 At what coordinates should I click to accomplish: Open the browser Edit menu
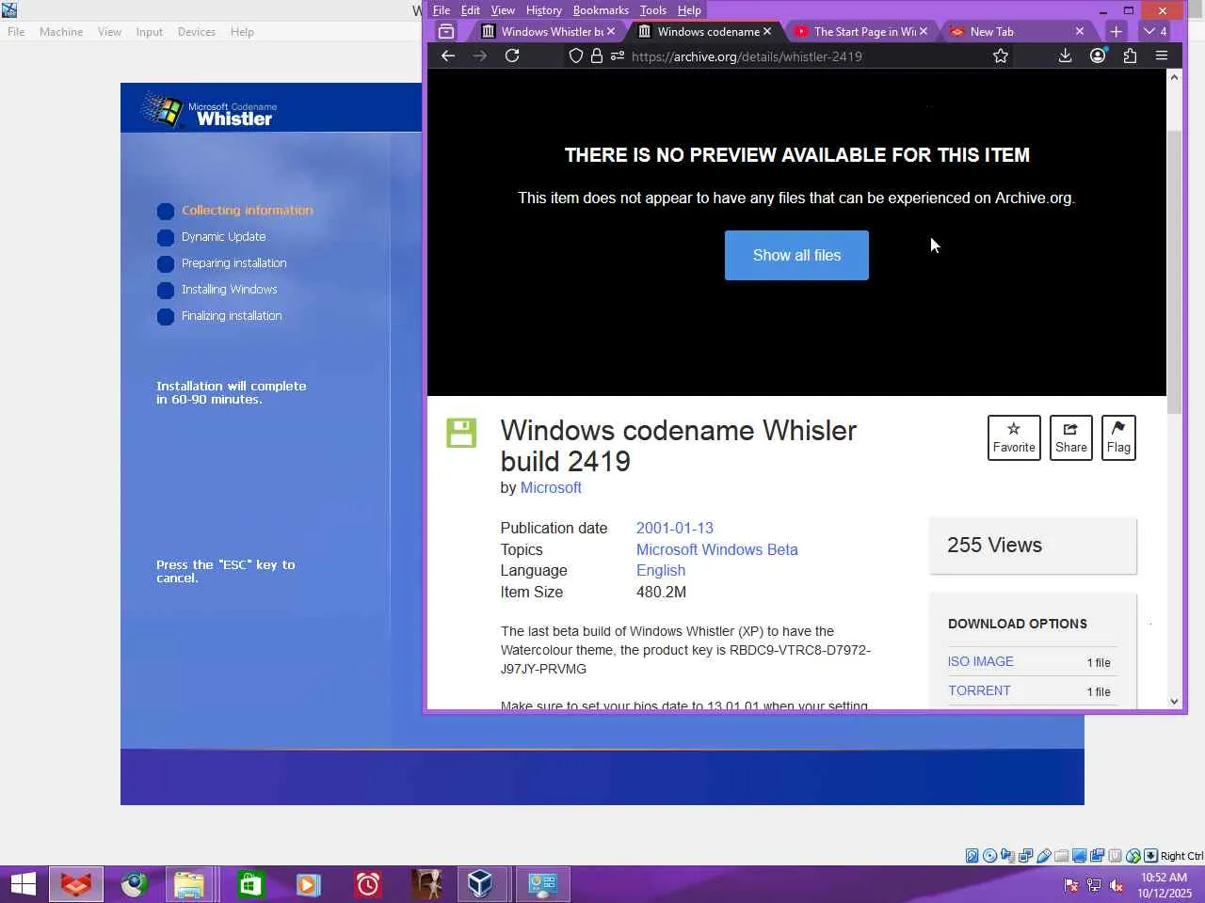click(471, 10)
